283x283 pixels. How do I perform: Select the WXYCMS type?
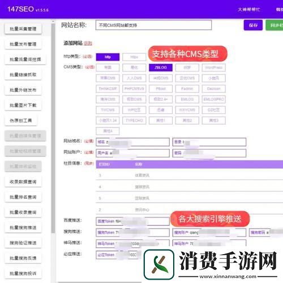pos(187,110)
